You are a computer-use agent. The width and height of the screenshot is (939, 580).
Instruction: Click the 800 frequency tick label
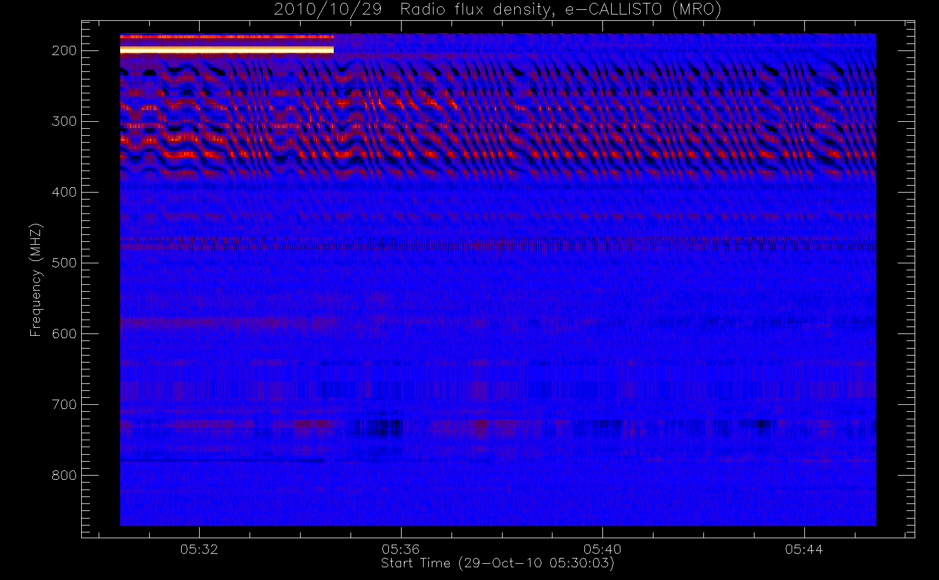(x=64, y=475)
